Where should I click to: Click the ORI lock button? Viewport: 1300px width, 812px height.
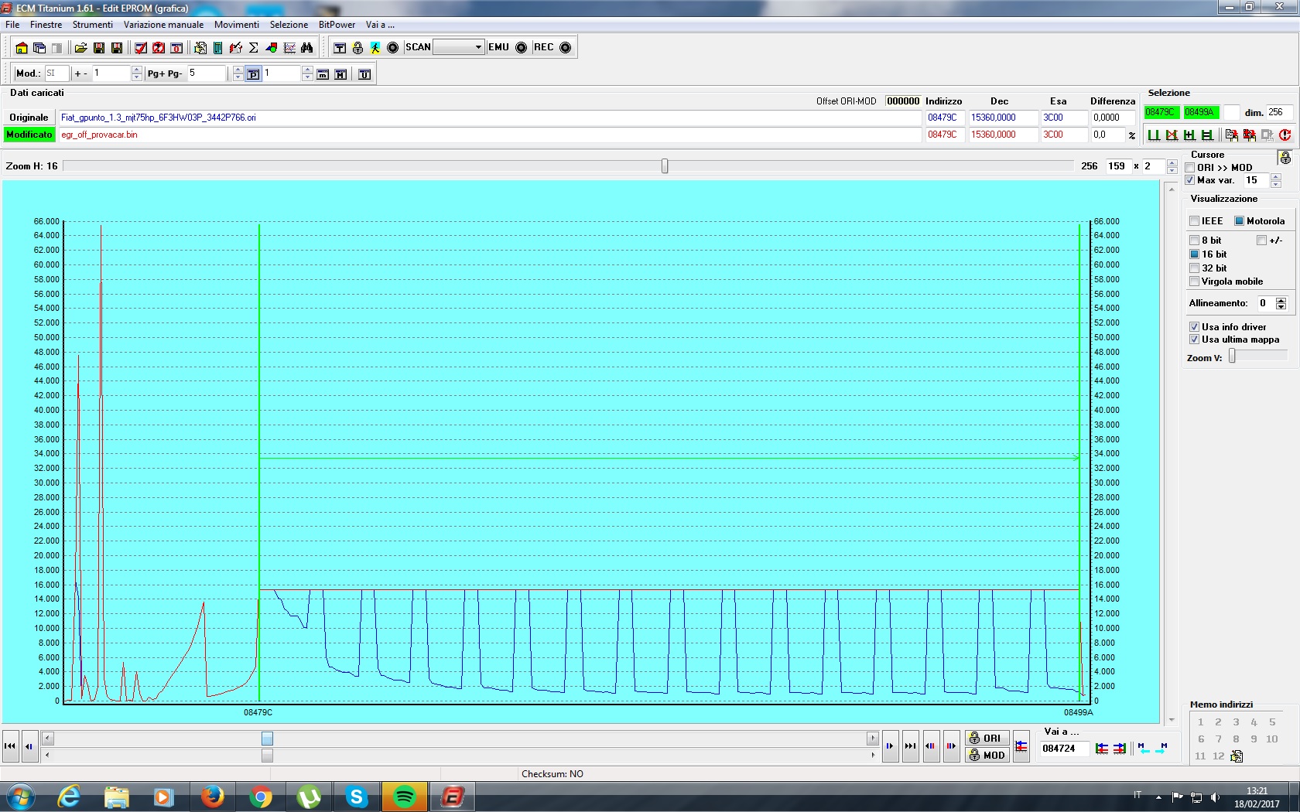987,739
